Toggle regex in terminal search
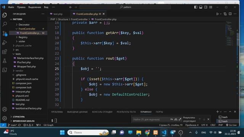The height and width of the screenshot is (137, 244). click(x=180, y=119)
